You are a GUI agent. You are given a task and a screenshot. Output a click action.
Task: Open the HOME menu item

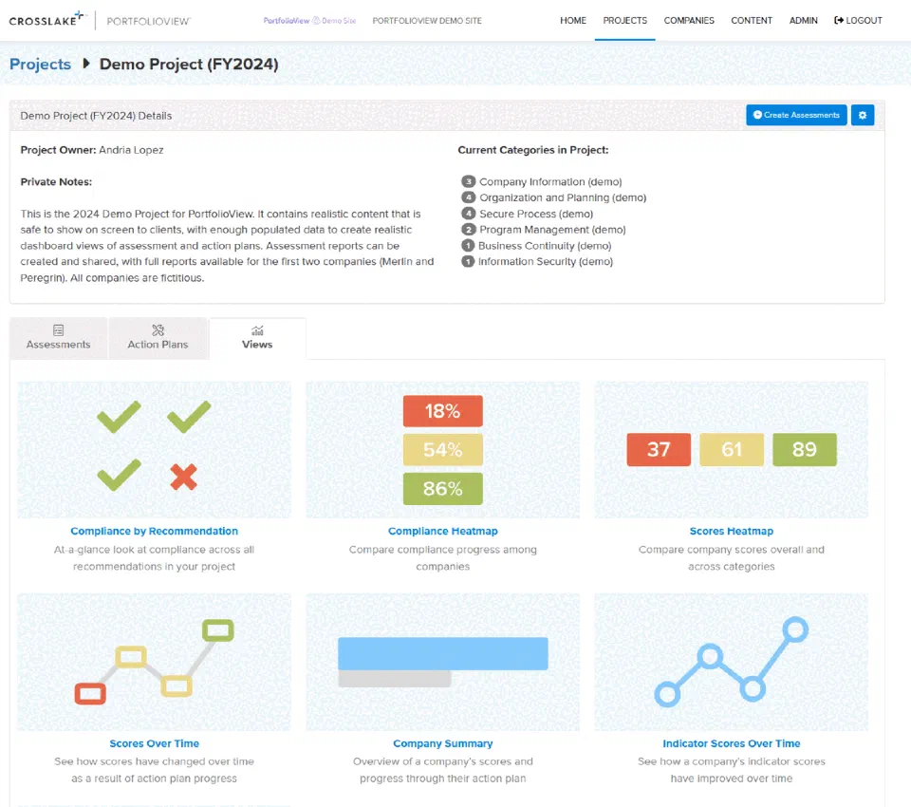coord(573,20)
